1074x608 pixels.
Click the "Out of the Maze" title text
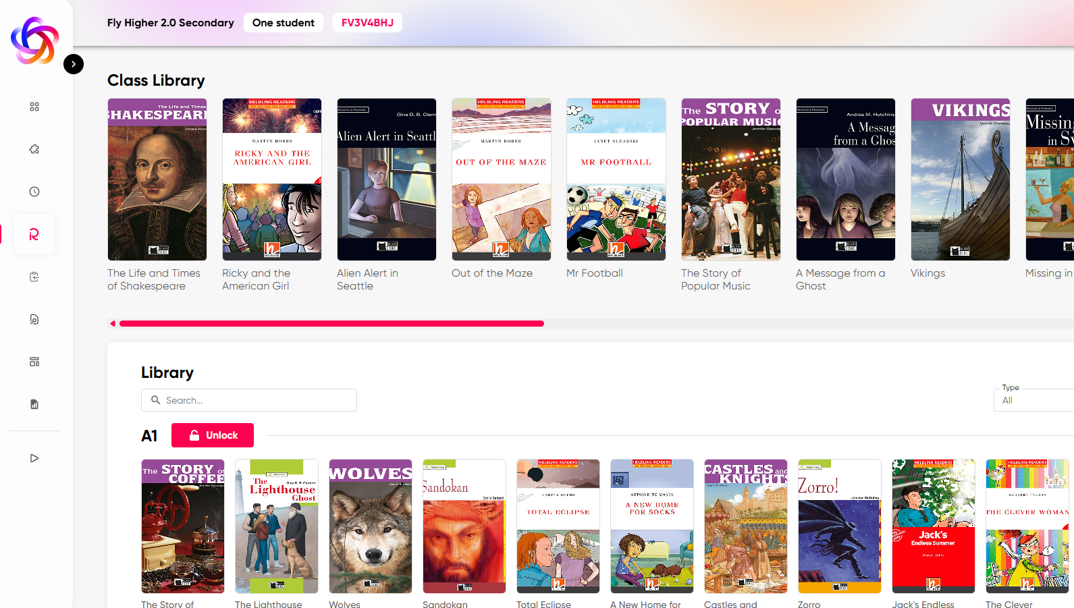point(492,273)
